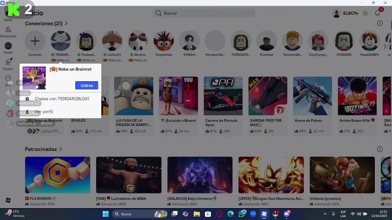Image resolution: width=392 pixels, height=220 pixels.
Task: Open the TIENDAR... friend avatar
Action: [x=61, y=41]
